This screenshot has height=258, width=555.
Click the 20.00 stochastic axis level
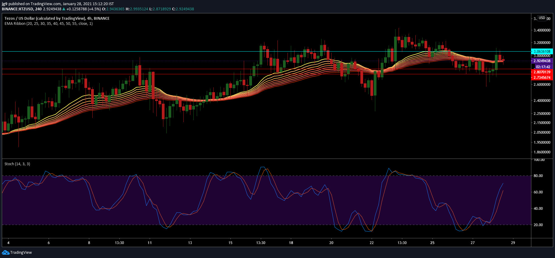coord(538,225)
